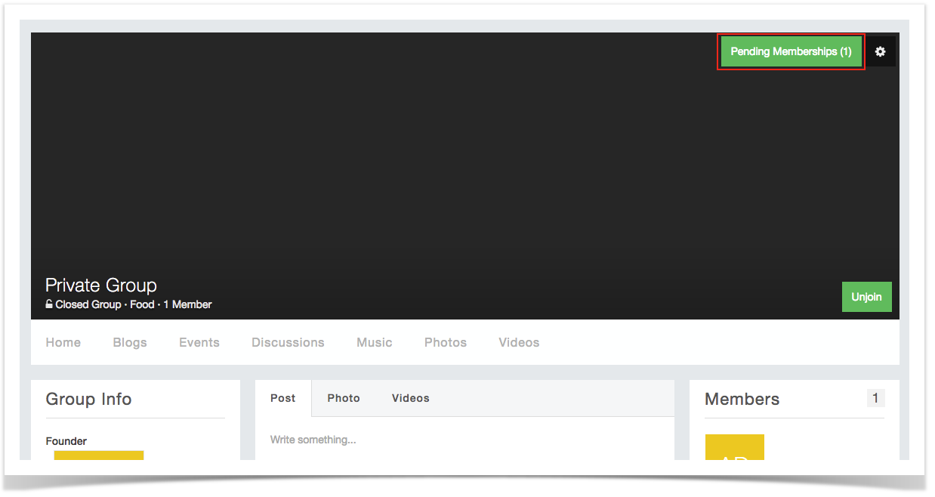Open Pending Memberships (1) requests
Image resolution: width=935 pixels, height=497 pixels.
[x=791, y=51]
